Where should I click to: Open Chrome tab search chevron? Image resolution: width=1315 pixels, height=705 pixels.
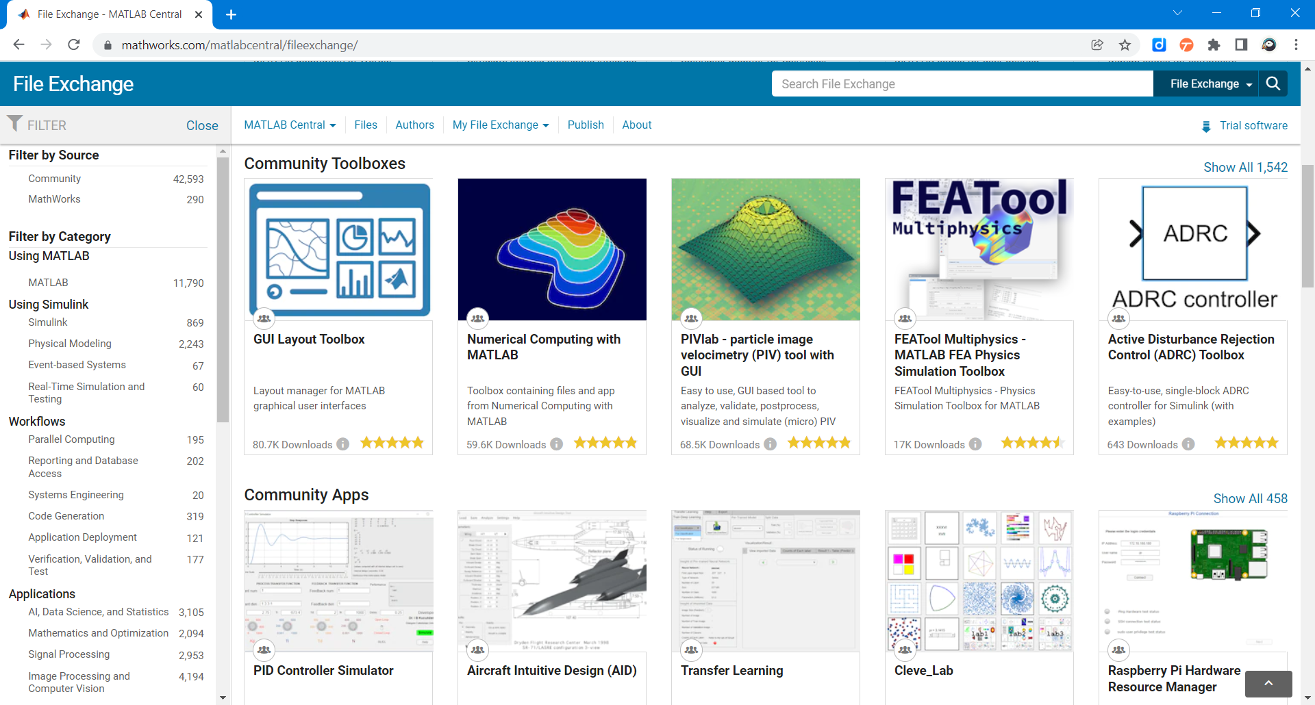click(1177, 13)
